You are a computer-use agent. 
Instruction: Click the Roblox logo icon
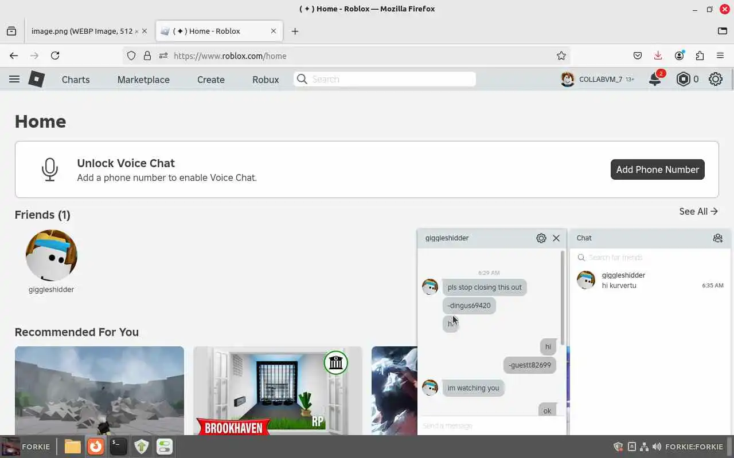pos(37,79)
